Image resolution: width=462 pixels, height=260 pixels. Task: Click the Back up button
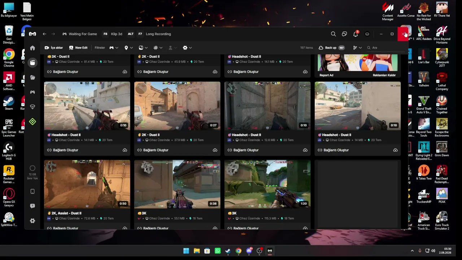332,48
